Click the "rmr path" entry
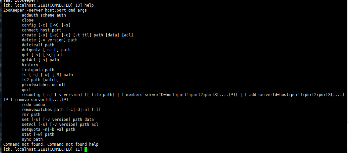The height and width of the screenshot is (153, 348). tap(31, 114)
